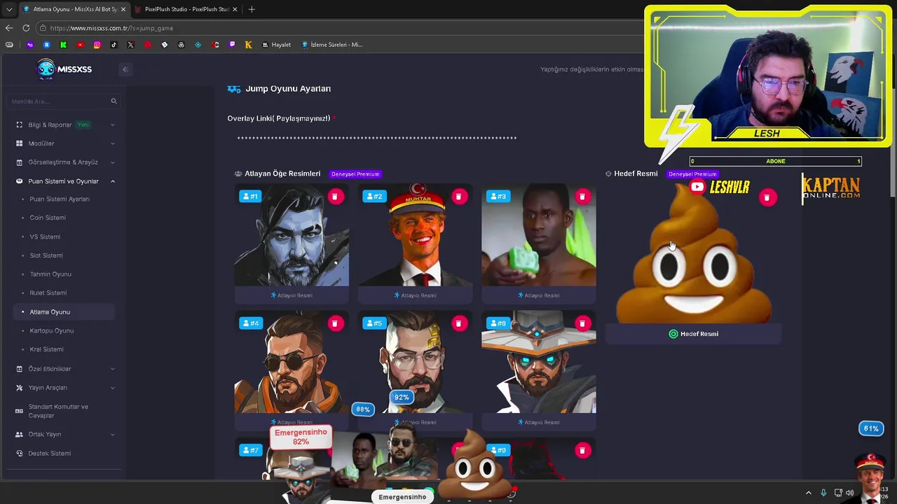Viewport: 897px width, 504px height.
Task: Open Puan Sistemi Ayarları page
Action: (60, 199)
